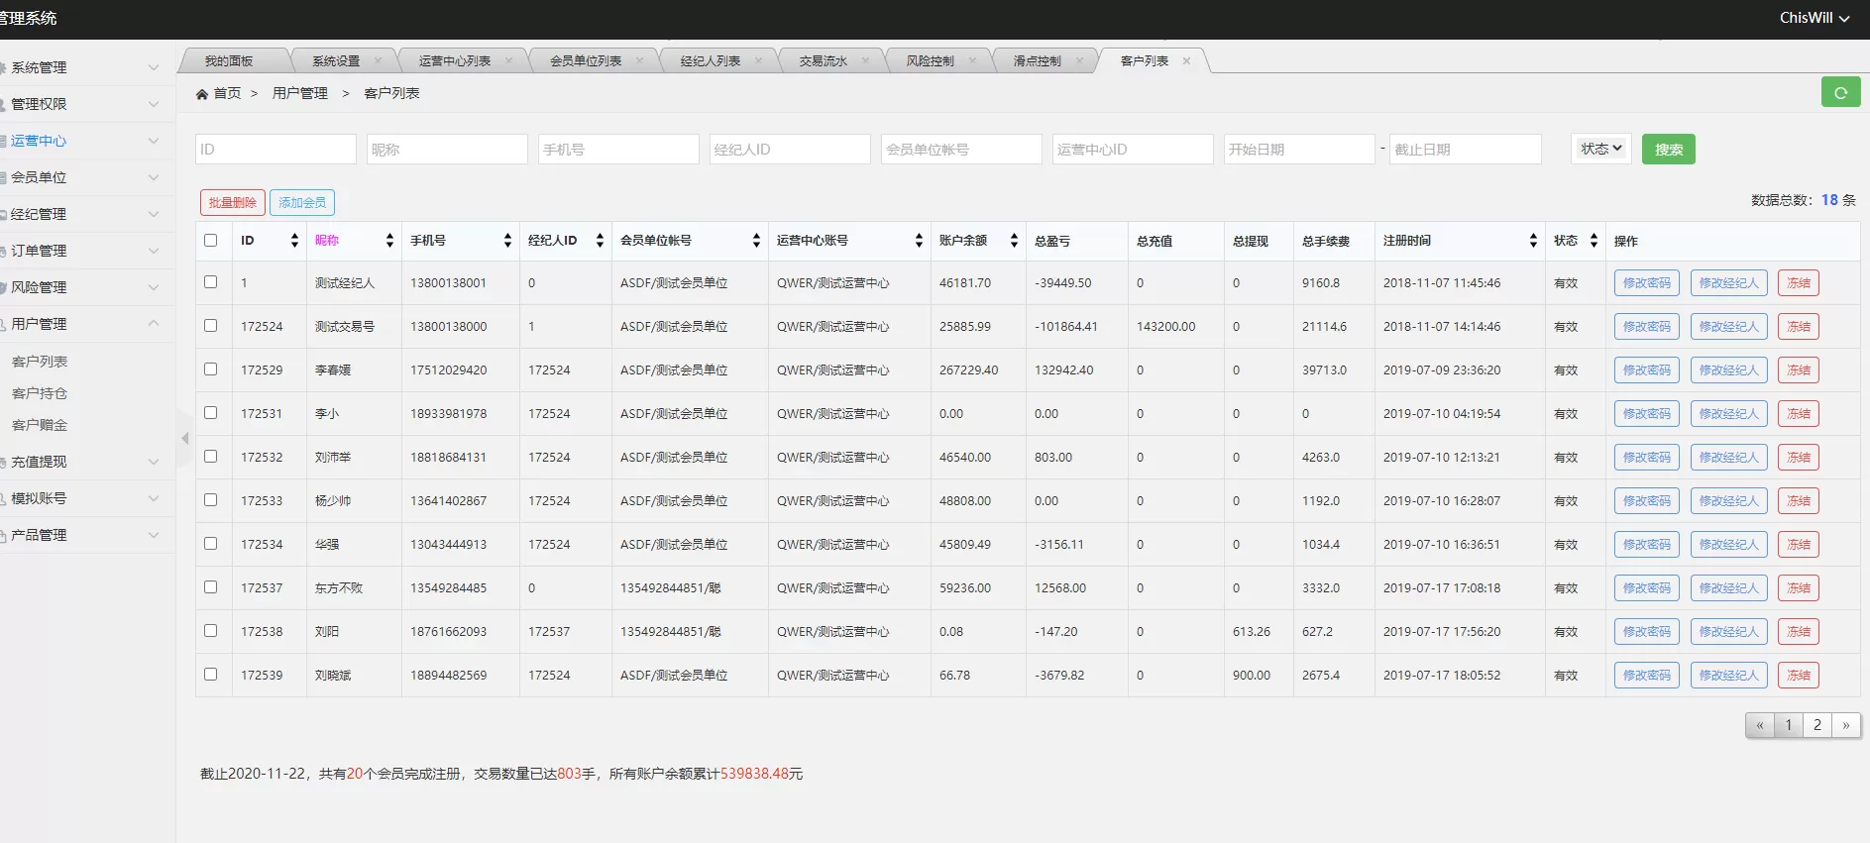Tick the select-all checkbox in table header

pos(210,240)
